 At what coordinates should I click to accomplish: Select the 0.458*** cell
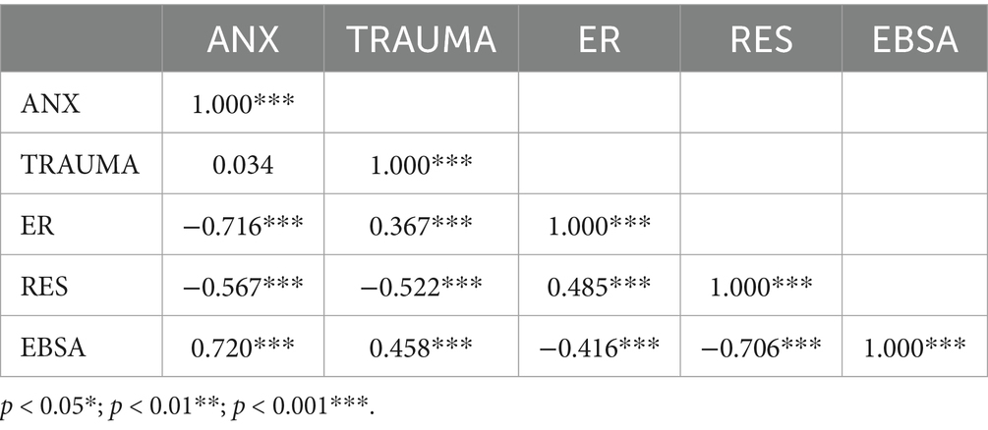(x=423, y=346)
